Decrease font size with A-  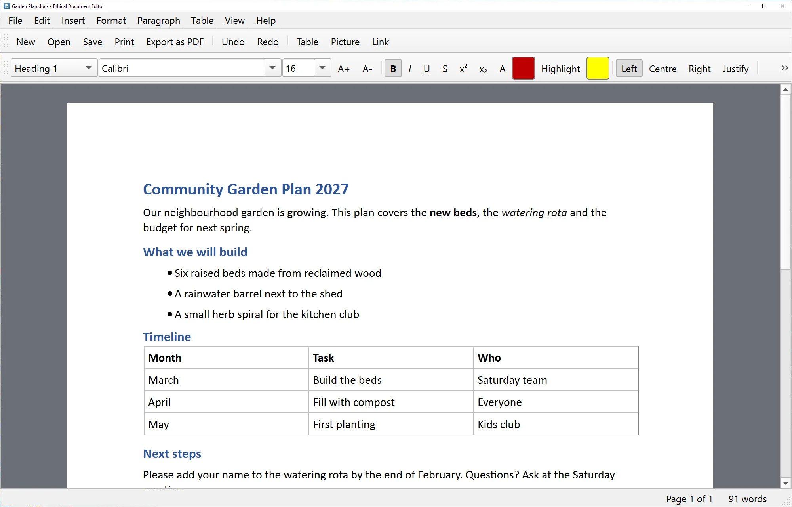[x=367, y=69]
